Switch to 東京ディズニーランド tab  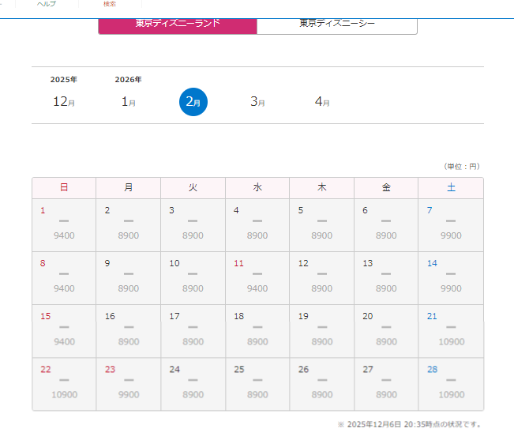click(x=178, y=26)
